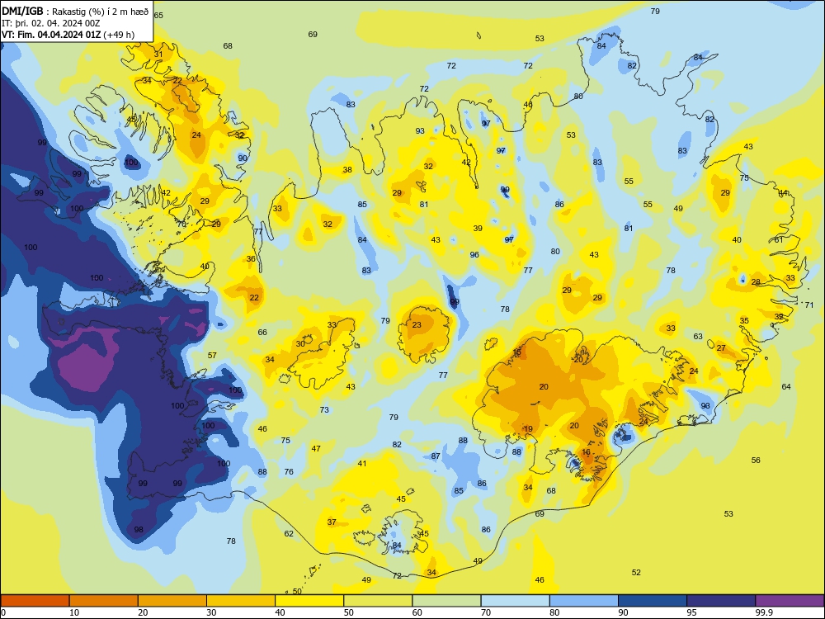Pick the 50–60 pale yellow legend swatch
Image resolution: width=825 pixels, height=619 pixels.
[x=378, y=601]
